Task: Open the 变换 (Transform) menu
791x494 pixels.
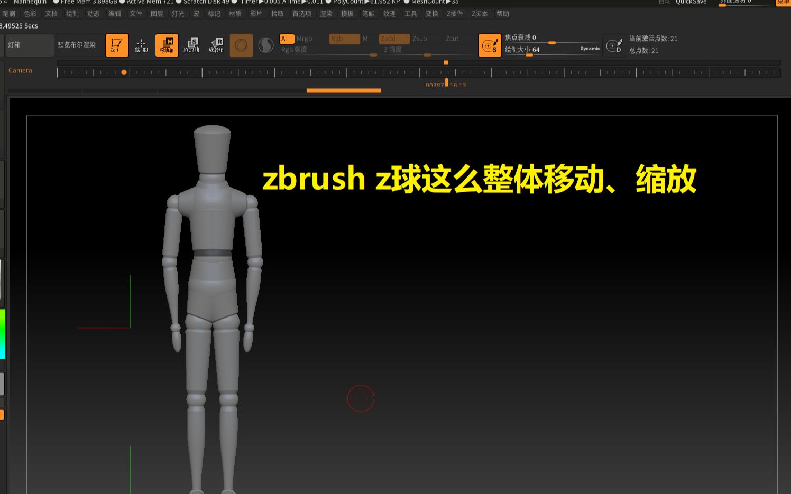Action: click(432, 14)
